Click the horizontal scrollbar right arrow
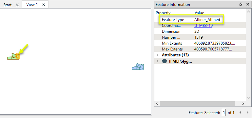Image resolution: width=252 pixels, height=118 pixels. coord(243,104)
